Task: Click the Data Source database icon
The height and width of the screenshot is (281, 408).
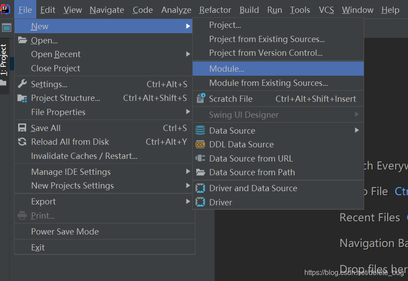Action: [201, 131]
